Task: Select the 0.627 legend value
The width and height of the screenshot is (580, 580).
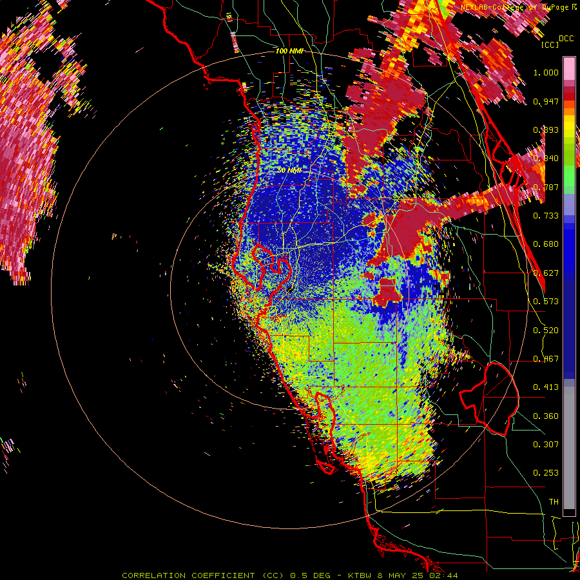Action: tap(546, 273)
